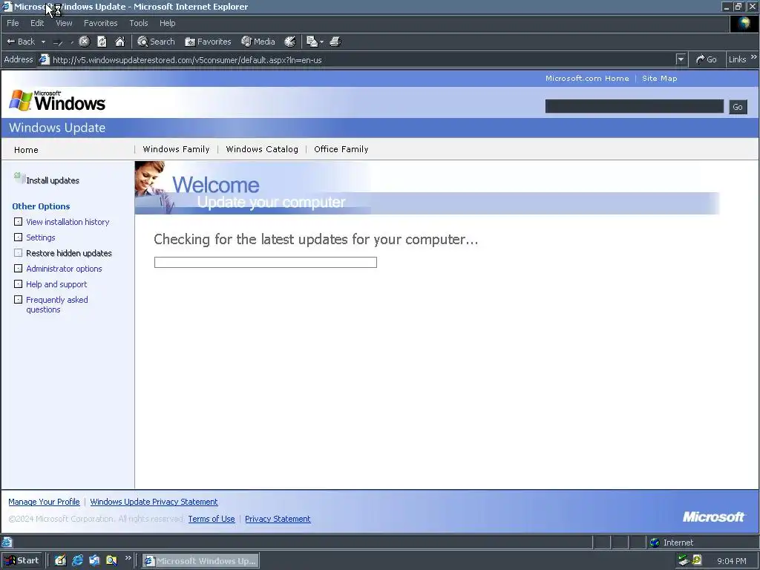Open the Mail button dropdown arrow
The image size is (760, 570).
[322, 42]
